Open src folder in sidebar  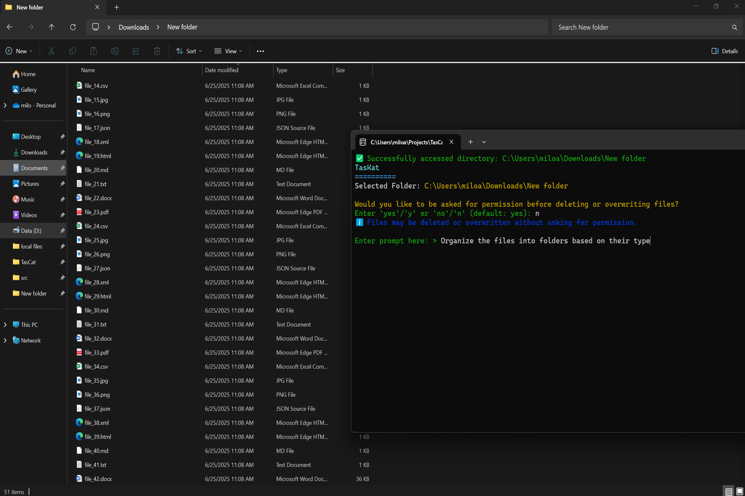pos(24,278)
